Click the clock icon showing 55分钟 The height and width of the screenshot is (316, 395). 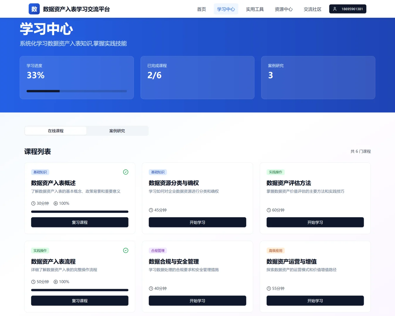(x=269, y=288)
